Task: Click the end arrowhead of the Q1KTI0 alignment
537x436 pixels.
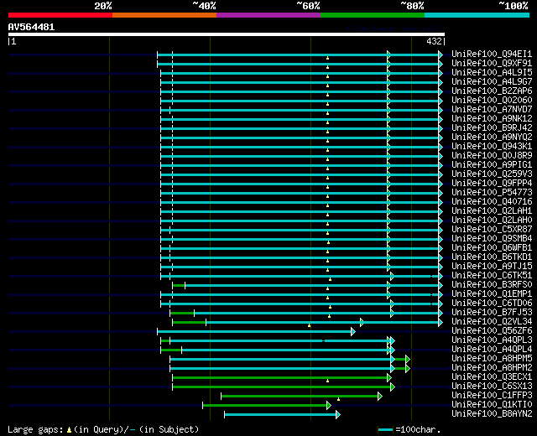Action: point(329,405)
